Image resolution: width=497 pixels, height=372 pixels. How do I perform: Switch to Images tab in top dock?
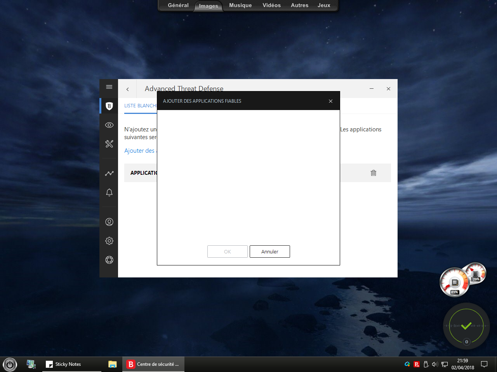(209, 6)
